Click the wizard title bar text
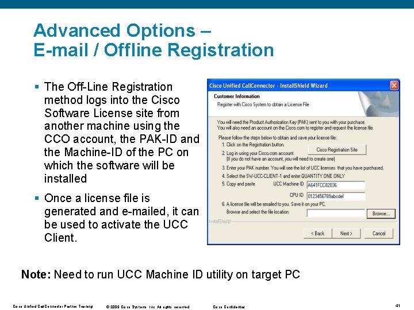 click(x=269, y=86)
